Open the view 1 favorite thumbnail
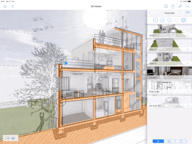The image size is (192, 144). click(x=170, y=31)
